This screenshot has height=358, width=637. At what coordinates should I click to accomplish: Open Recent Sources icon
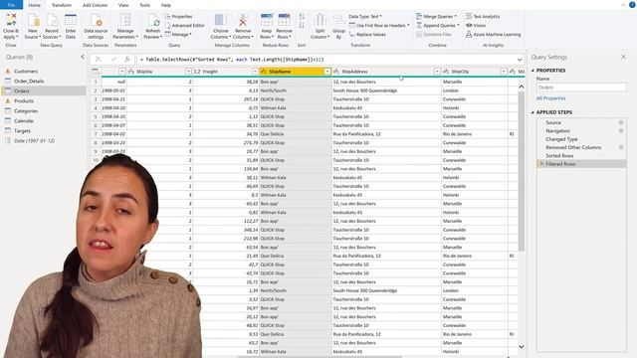coord(52,20)
